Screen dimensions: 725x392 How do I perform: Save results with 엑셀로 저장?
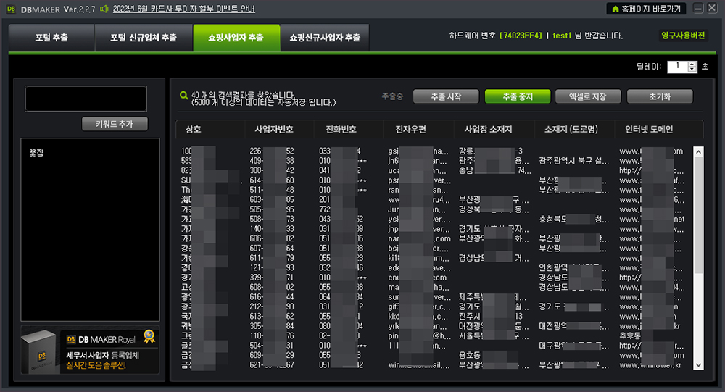[588, 96]
